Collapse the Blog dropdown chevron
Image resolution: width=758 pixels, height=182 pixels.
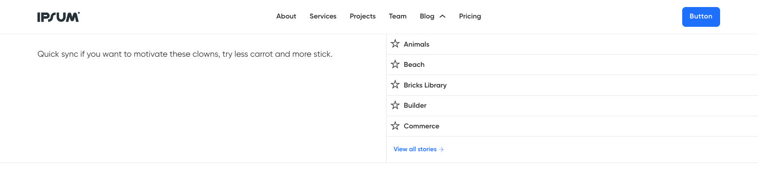[443, 16]
